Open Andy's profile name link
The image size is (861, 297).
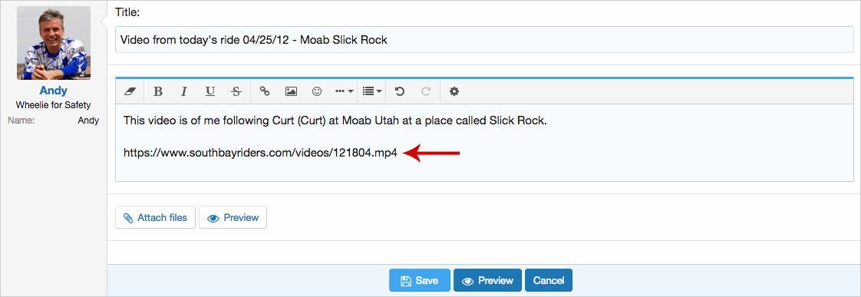53,91
